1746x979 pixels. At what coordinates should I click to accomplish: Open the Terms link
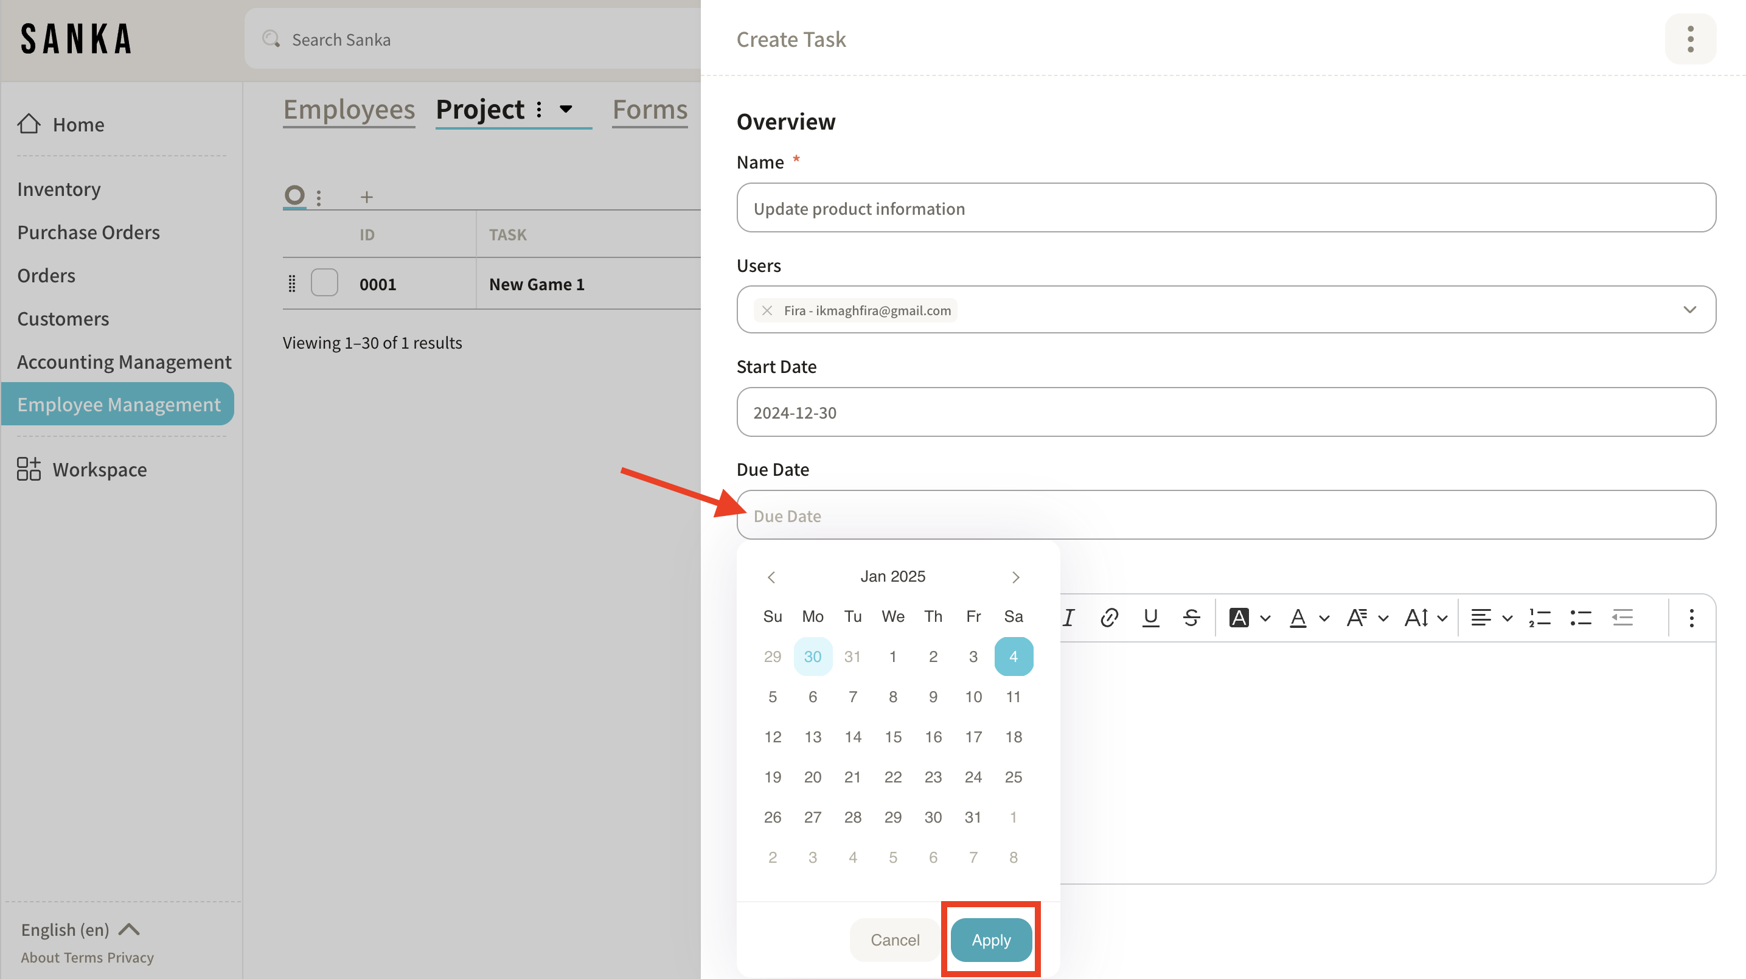coord(83,957)
